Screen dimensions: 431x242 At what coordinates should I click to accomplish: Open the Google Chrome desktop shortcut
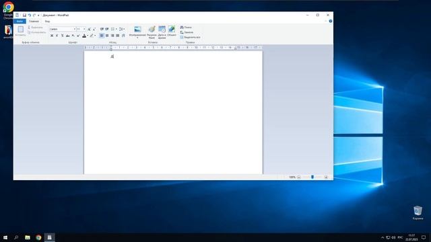click(8, 10)
